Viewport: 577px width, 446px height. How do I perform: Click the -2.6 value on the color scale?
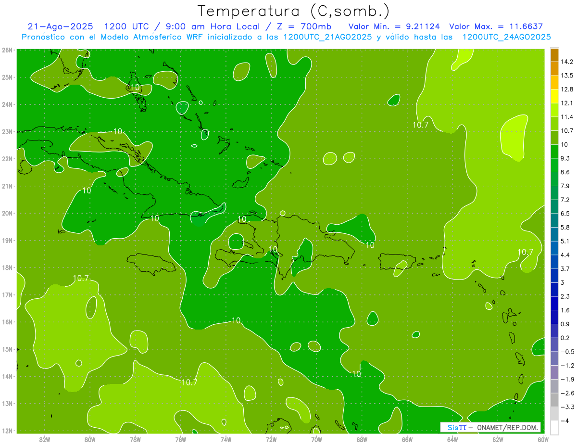[x=567, y=393]
